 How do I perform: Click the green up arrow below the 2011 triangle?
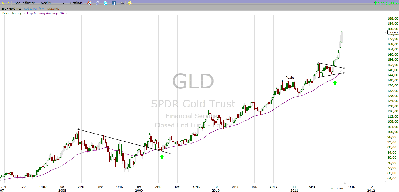pyautogui.click(x=335, y=83)
